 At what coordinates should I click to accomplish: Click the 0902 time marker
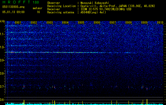(x=34, y=23)
